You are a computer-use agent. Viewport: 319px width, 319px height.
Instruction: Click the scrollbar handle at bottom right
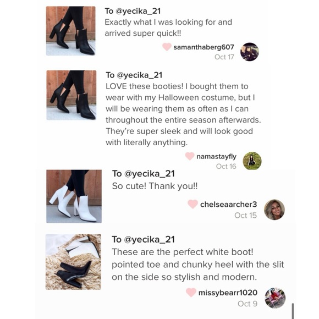pyautogui.click(x=293, y=311)
